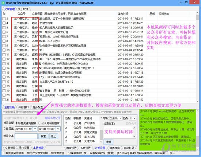Image resolution: width=201 pixels, height=157 pixels.
Task: Tick the checkbox for article id 18
Action: click(x=4, y=86)
